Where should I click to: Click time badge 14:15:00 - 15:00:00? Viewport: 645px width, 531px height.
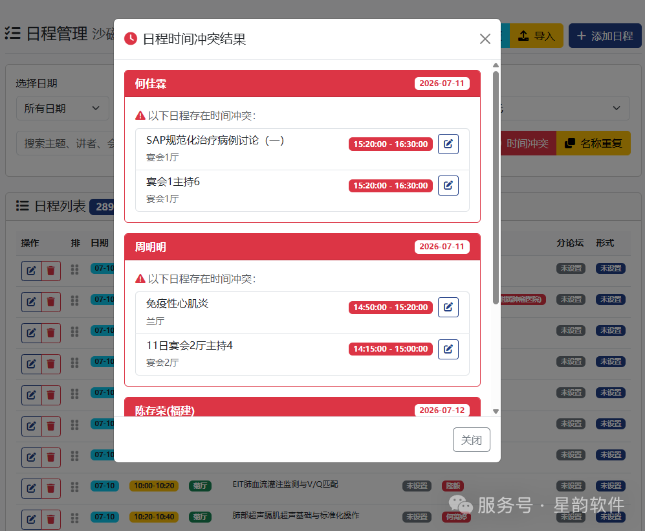click(x=390, y=348)
